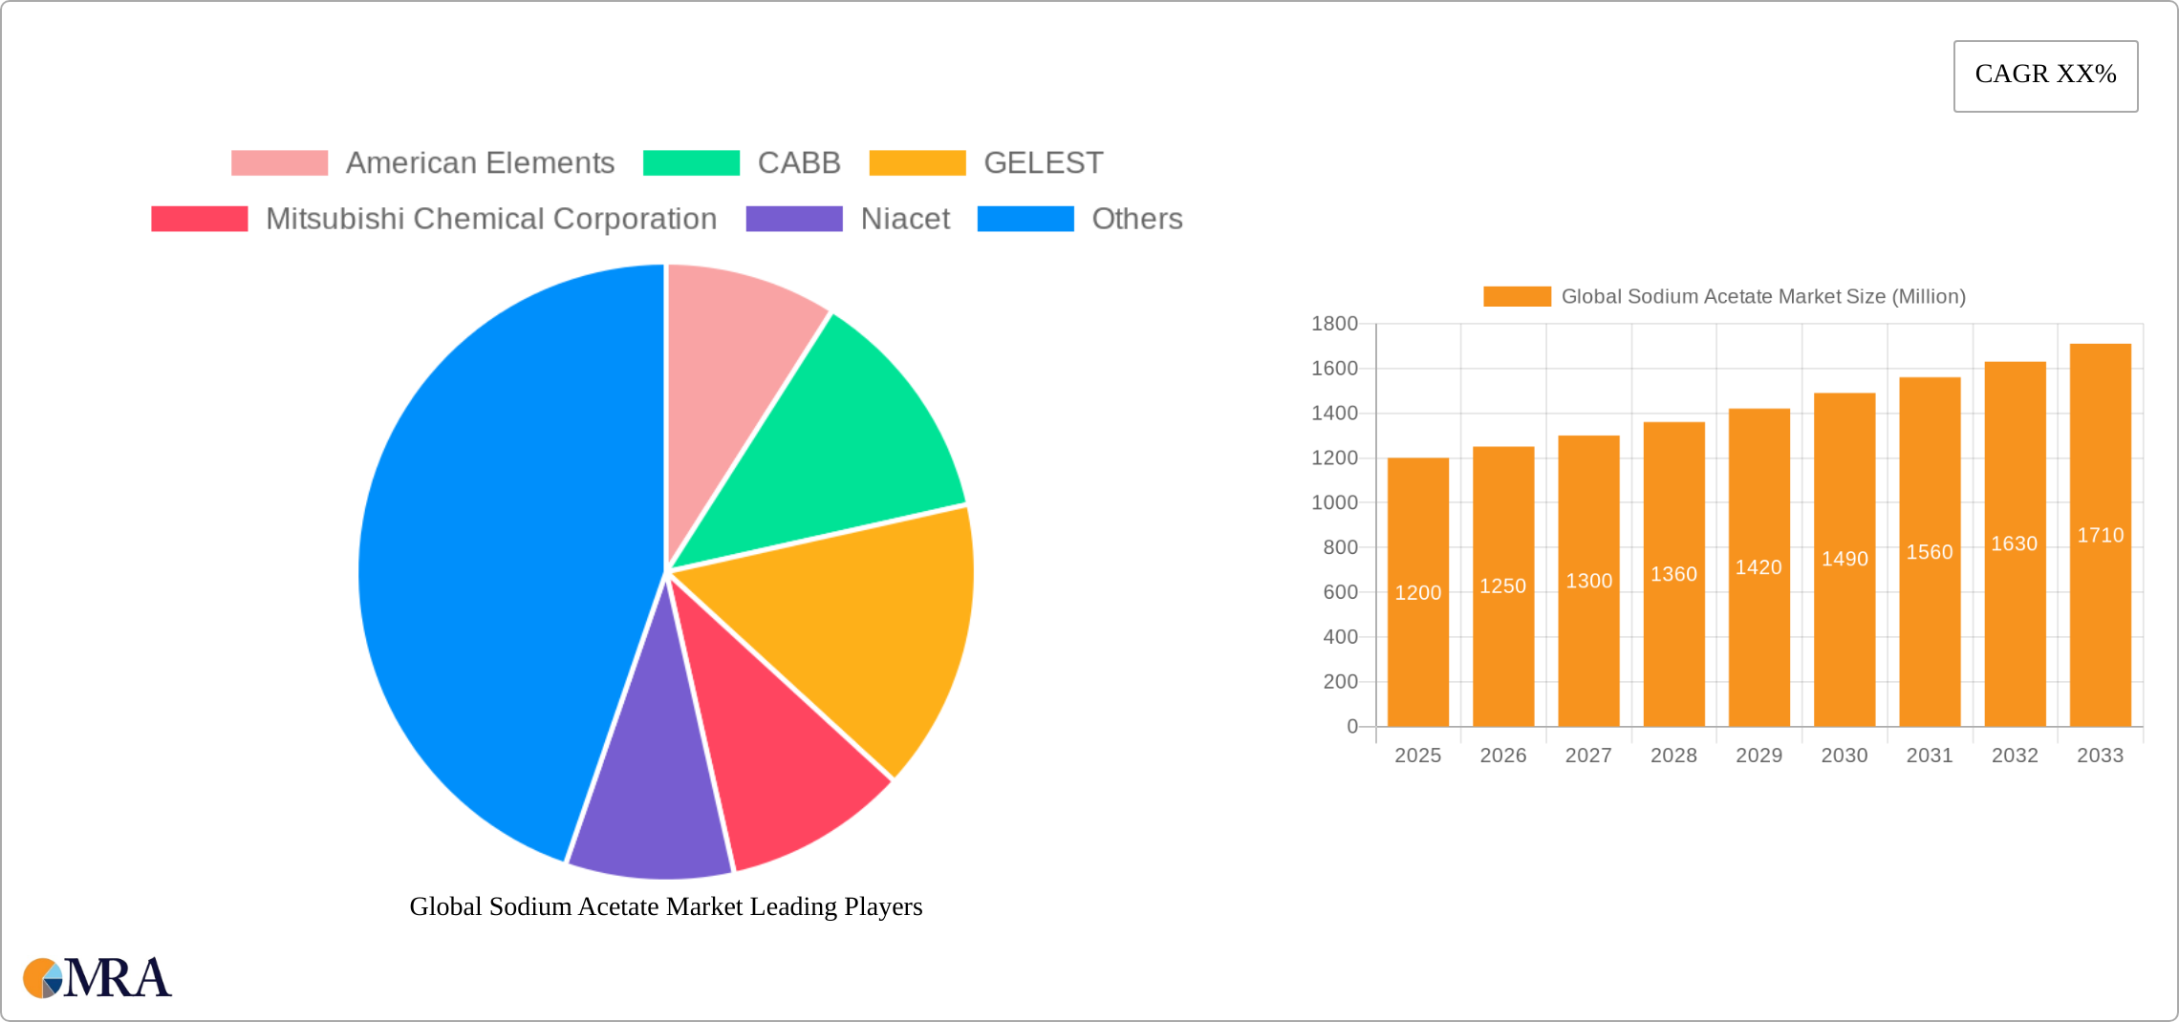Toggle the CABB legend label

(x=798, y=163)
